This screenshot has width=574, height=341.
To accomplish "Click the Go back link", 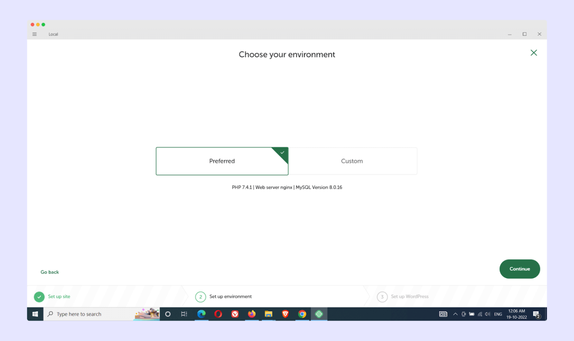I will pos(50,272).
